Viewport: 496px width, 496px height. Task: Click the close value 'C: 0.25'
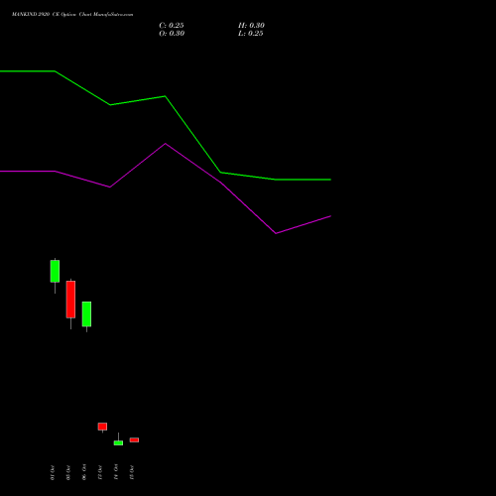[x=172, y=26]
